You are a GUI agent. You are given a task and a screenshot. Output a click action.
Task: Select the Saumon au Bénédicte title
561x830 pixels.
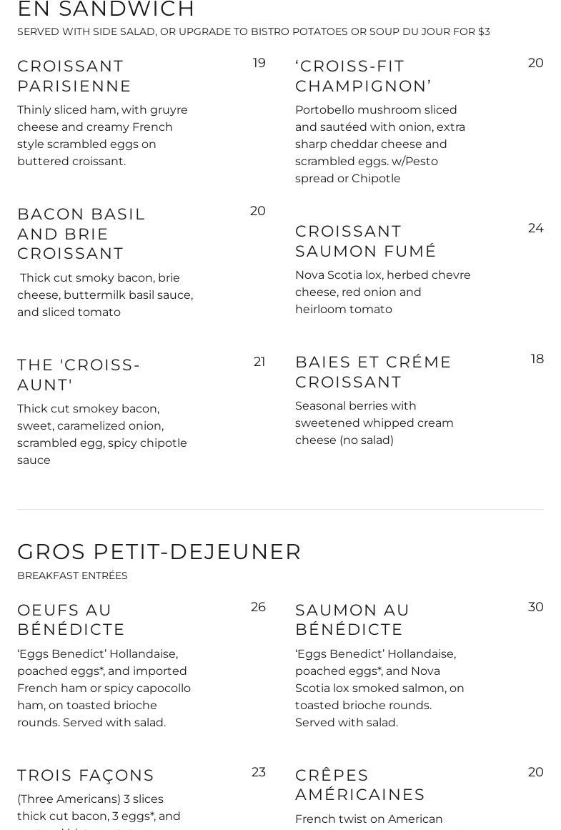(352, 620)
